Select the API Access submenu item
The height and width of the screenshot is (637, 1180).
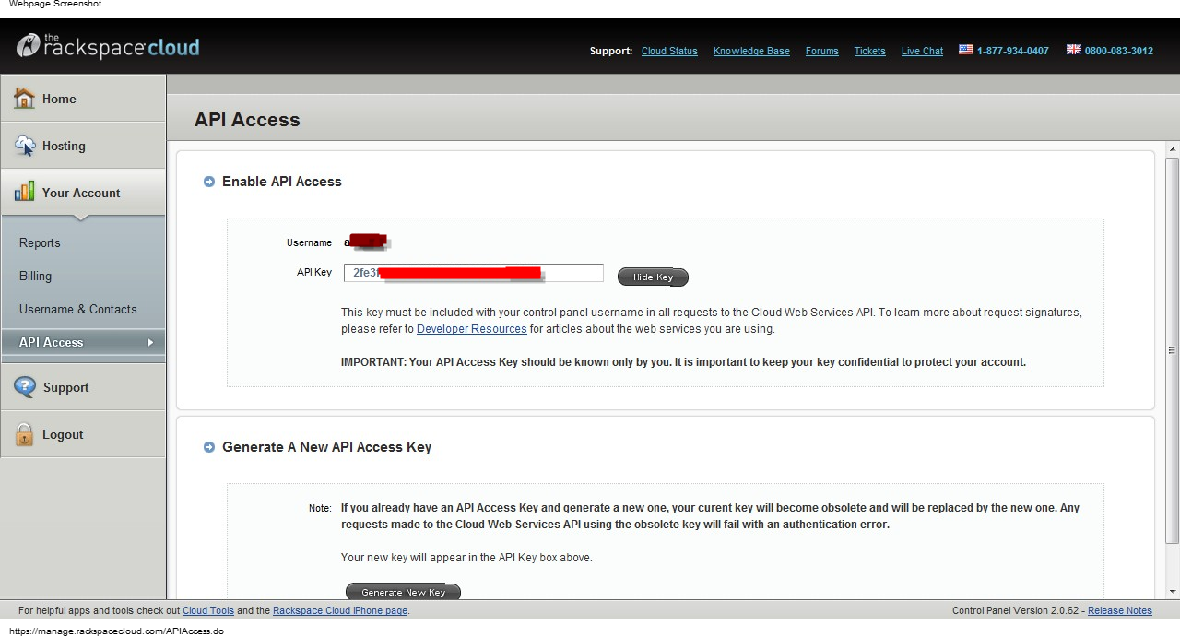tap(83, 342)
